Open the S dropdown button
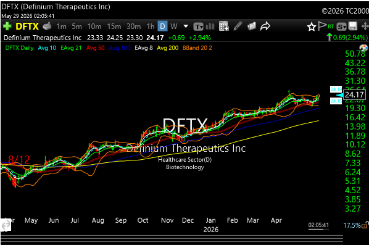 coord(341,27)
